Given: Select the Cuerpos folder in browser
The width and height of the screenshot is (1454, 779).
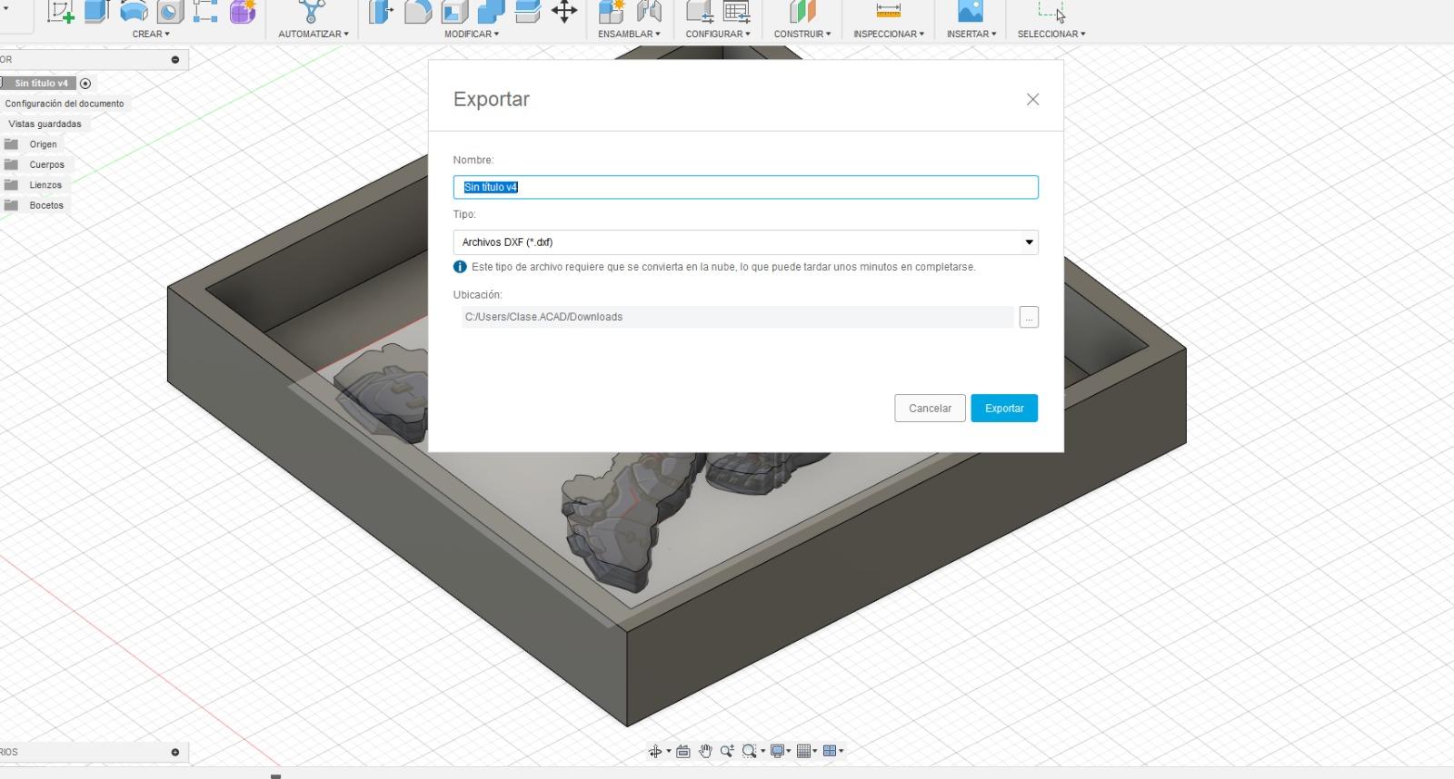Looking at the screenshot, I should [46, 165].
